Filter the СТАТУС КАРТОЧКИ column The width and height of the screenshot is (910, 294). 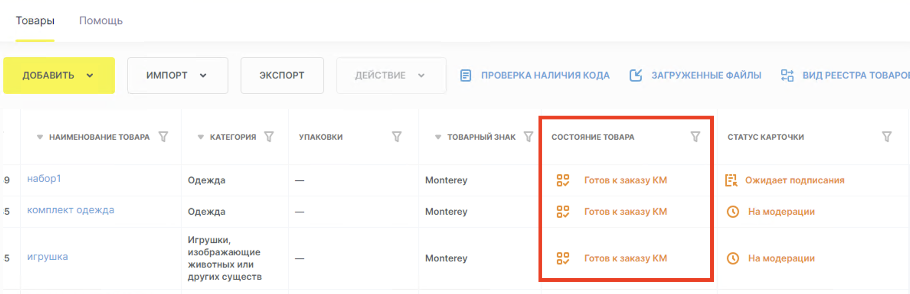tap(887, 137)
